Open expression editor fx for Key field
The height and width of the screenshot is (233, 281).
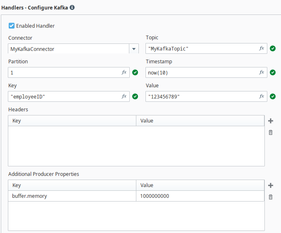124,96
